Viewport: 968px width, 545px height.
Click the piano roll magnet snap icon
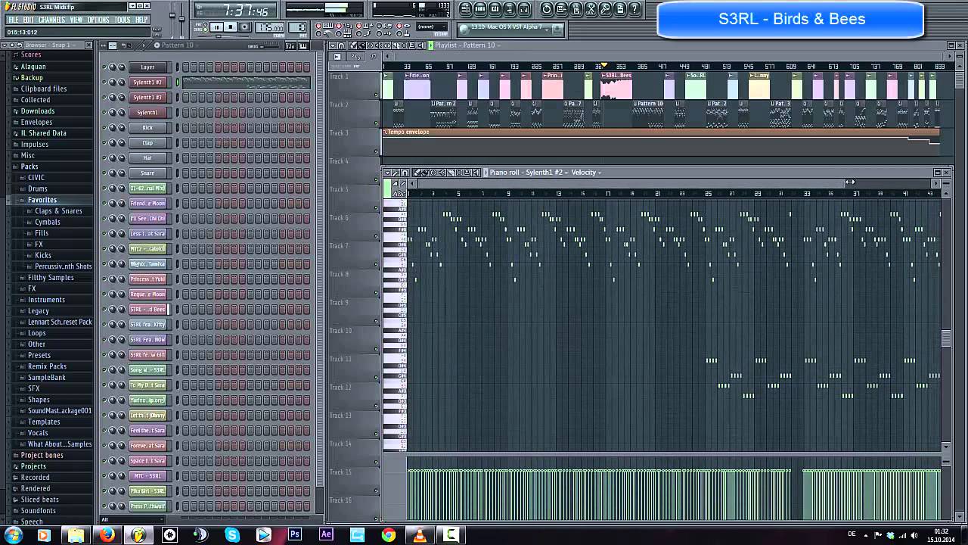point(405,173)
